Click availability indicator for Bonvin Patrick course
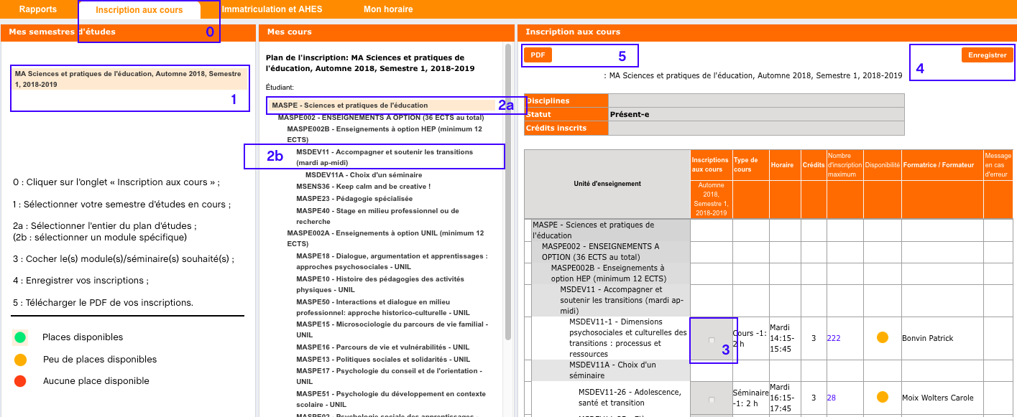 (x=882, y=338)
